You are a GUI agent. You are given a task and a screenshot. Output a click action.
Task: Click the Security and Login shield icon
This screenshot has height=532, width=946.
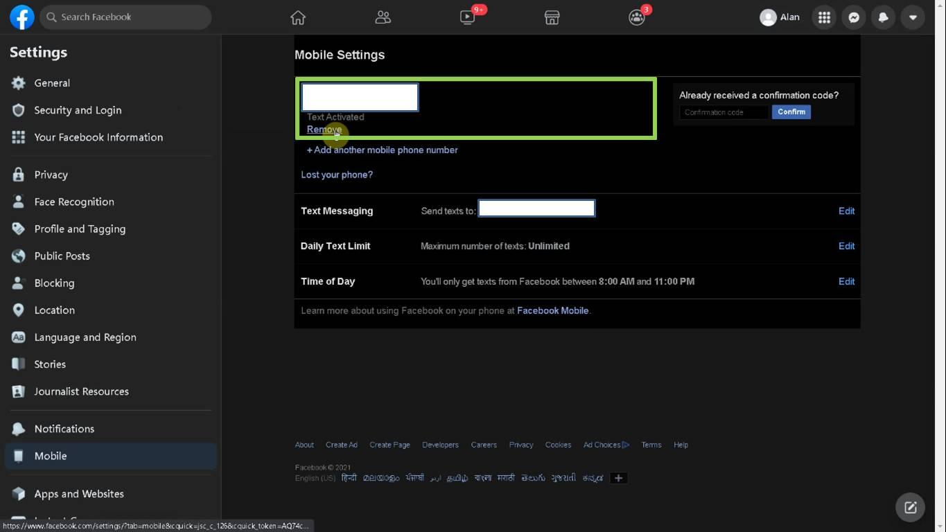coord(19,110)
